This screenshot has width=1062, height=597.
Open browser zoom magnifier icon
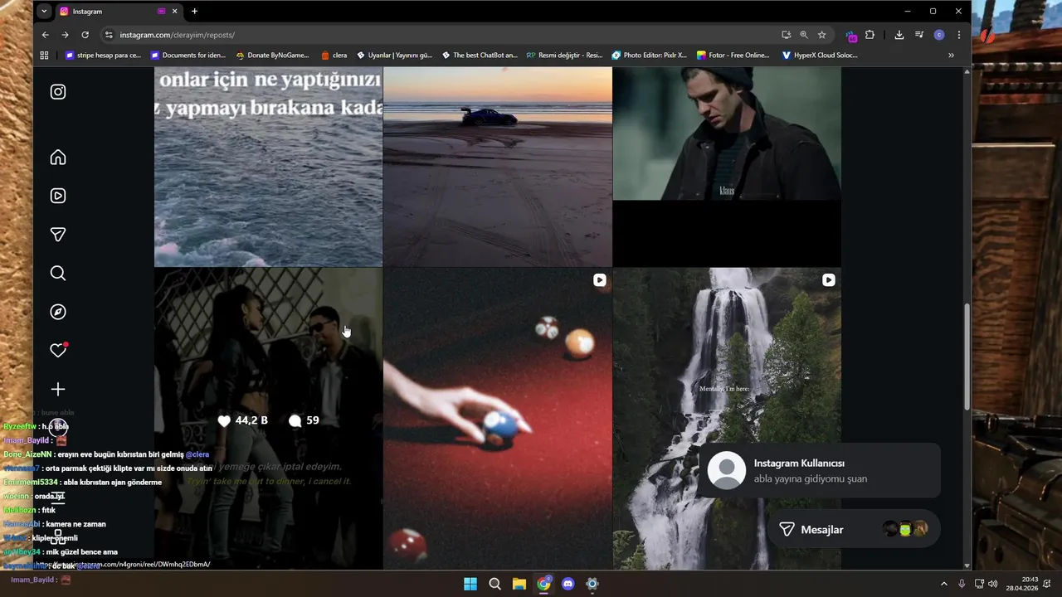[804, 35]
